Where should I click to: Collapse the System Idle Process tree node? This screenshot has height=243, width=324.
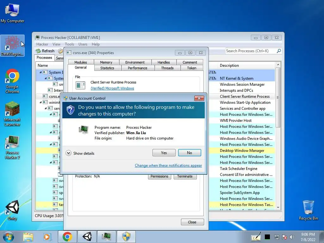point(40,72)
